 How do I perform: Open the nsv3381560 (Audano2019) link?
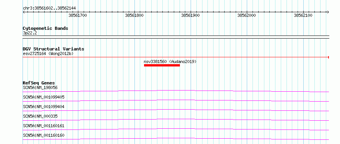(x=170, y=61)
